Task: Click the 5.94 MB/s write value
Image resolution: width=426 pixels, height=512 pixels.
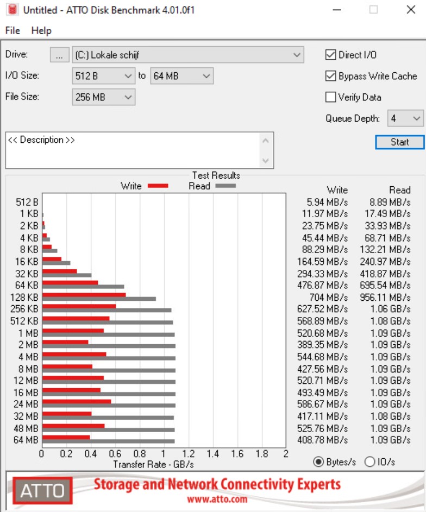Action: tap(327, 202)
